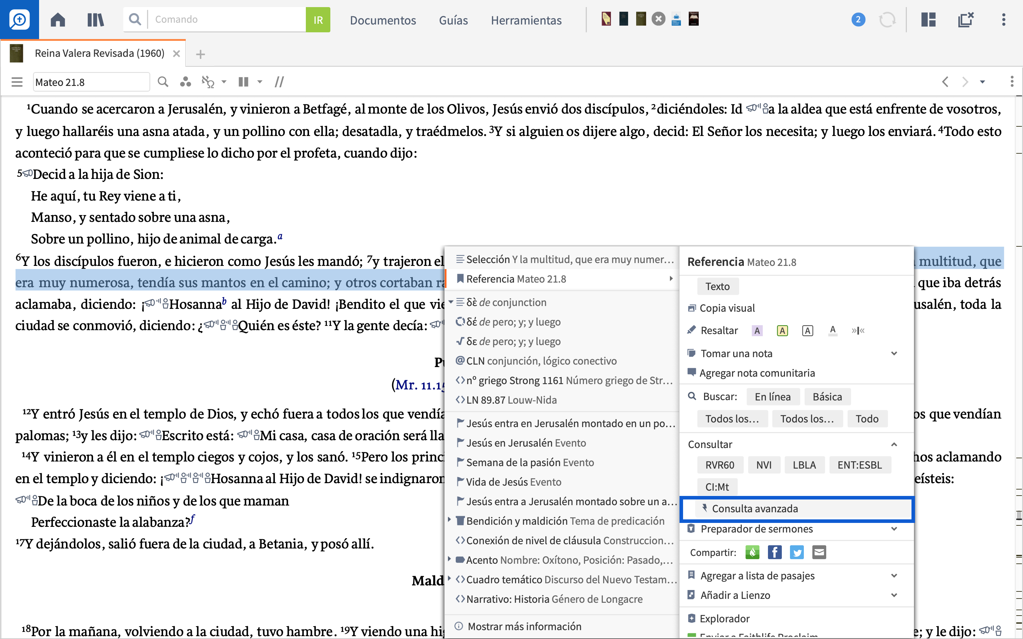This screenshot has height=639, width=1023.
Task: Navigate forward with the right chevron
Action: (965, 82)
